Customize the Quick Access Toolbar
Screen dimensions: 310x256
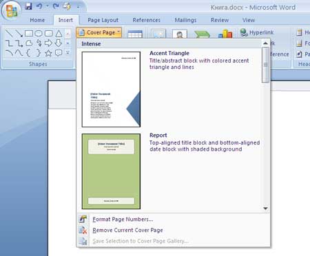tap(78, 6)
